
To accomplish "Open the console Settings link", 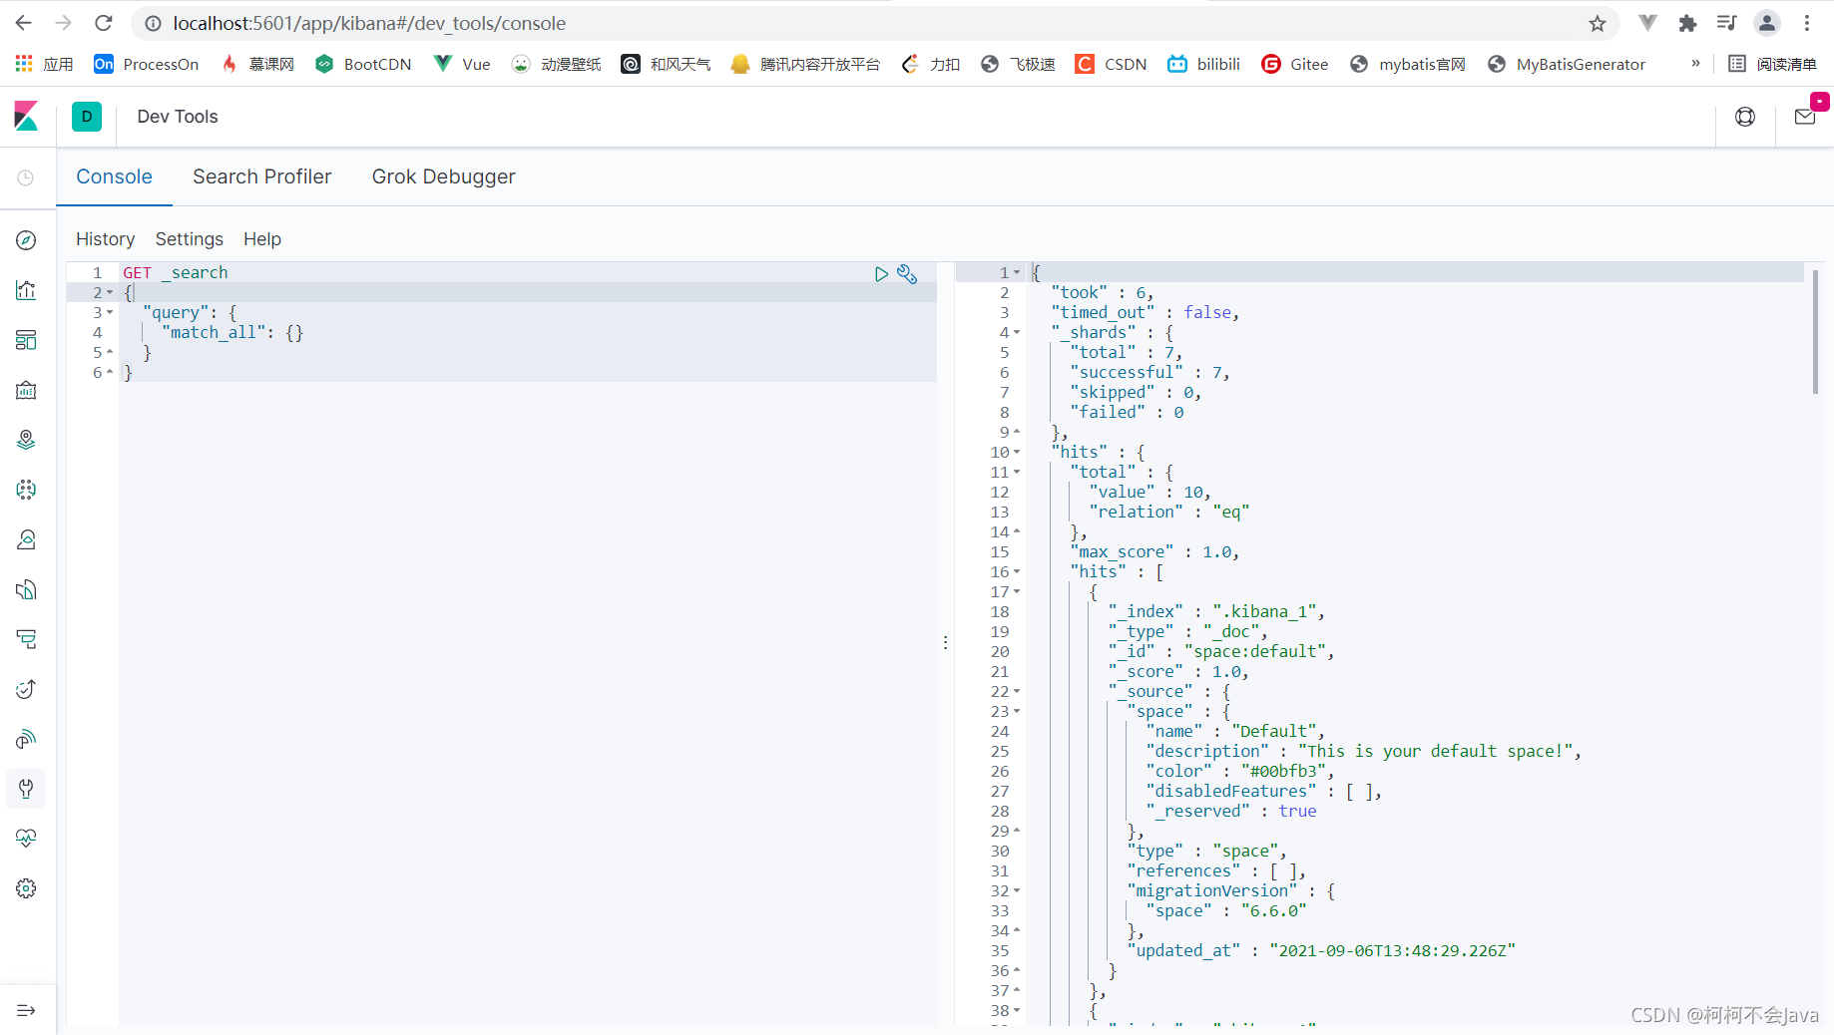I will (x=189, y=239).
